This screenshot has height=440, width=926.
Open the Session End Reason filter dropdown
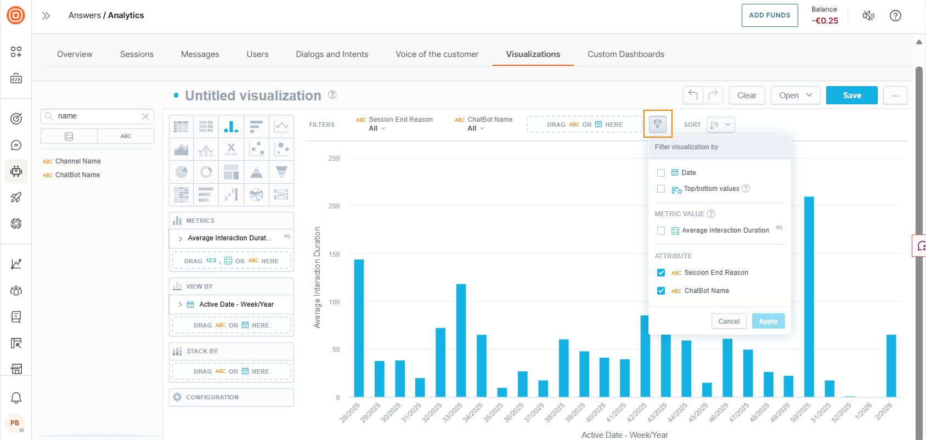pos(377,128)
